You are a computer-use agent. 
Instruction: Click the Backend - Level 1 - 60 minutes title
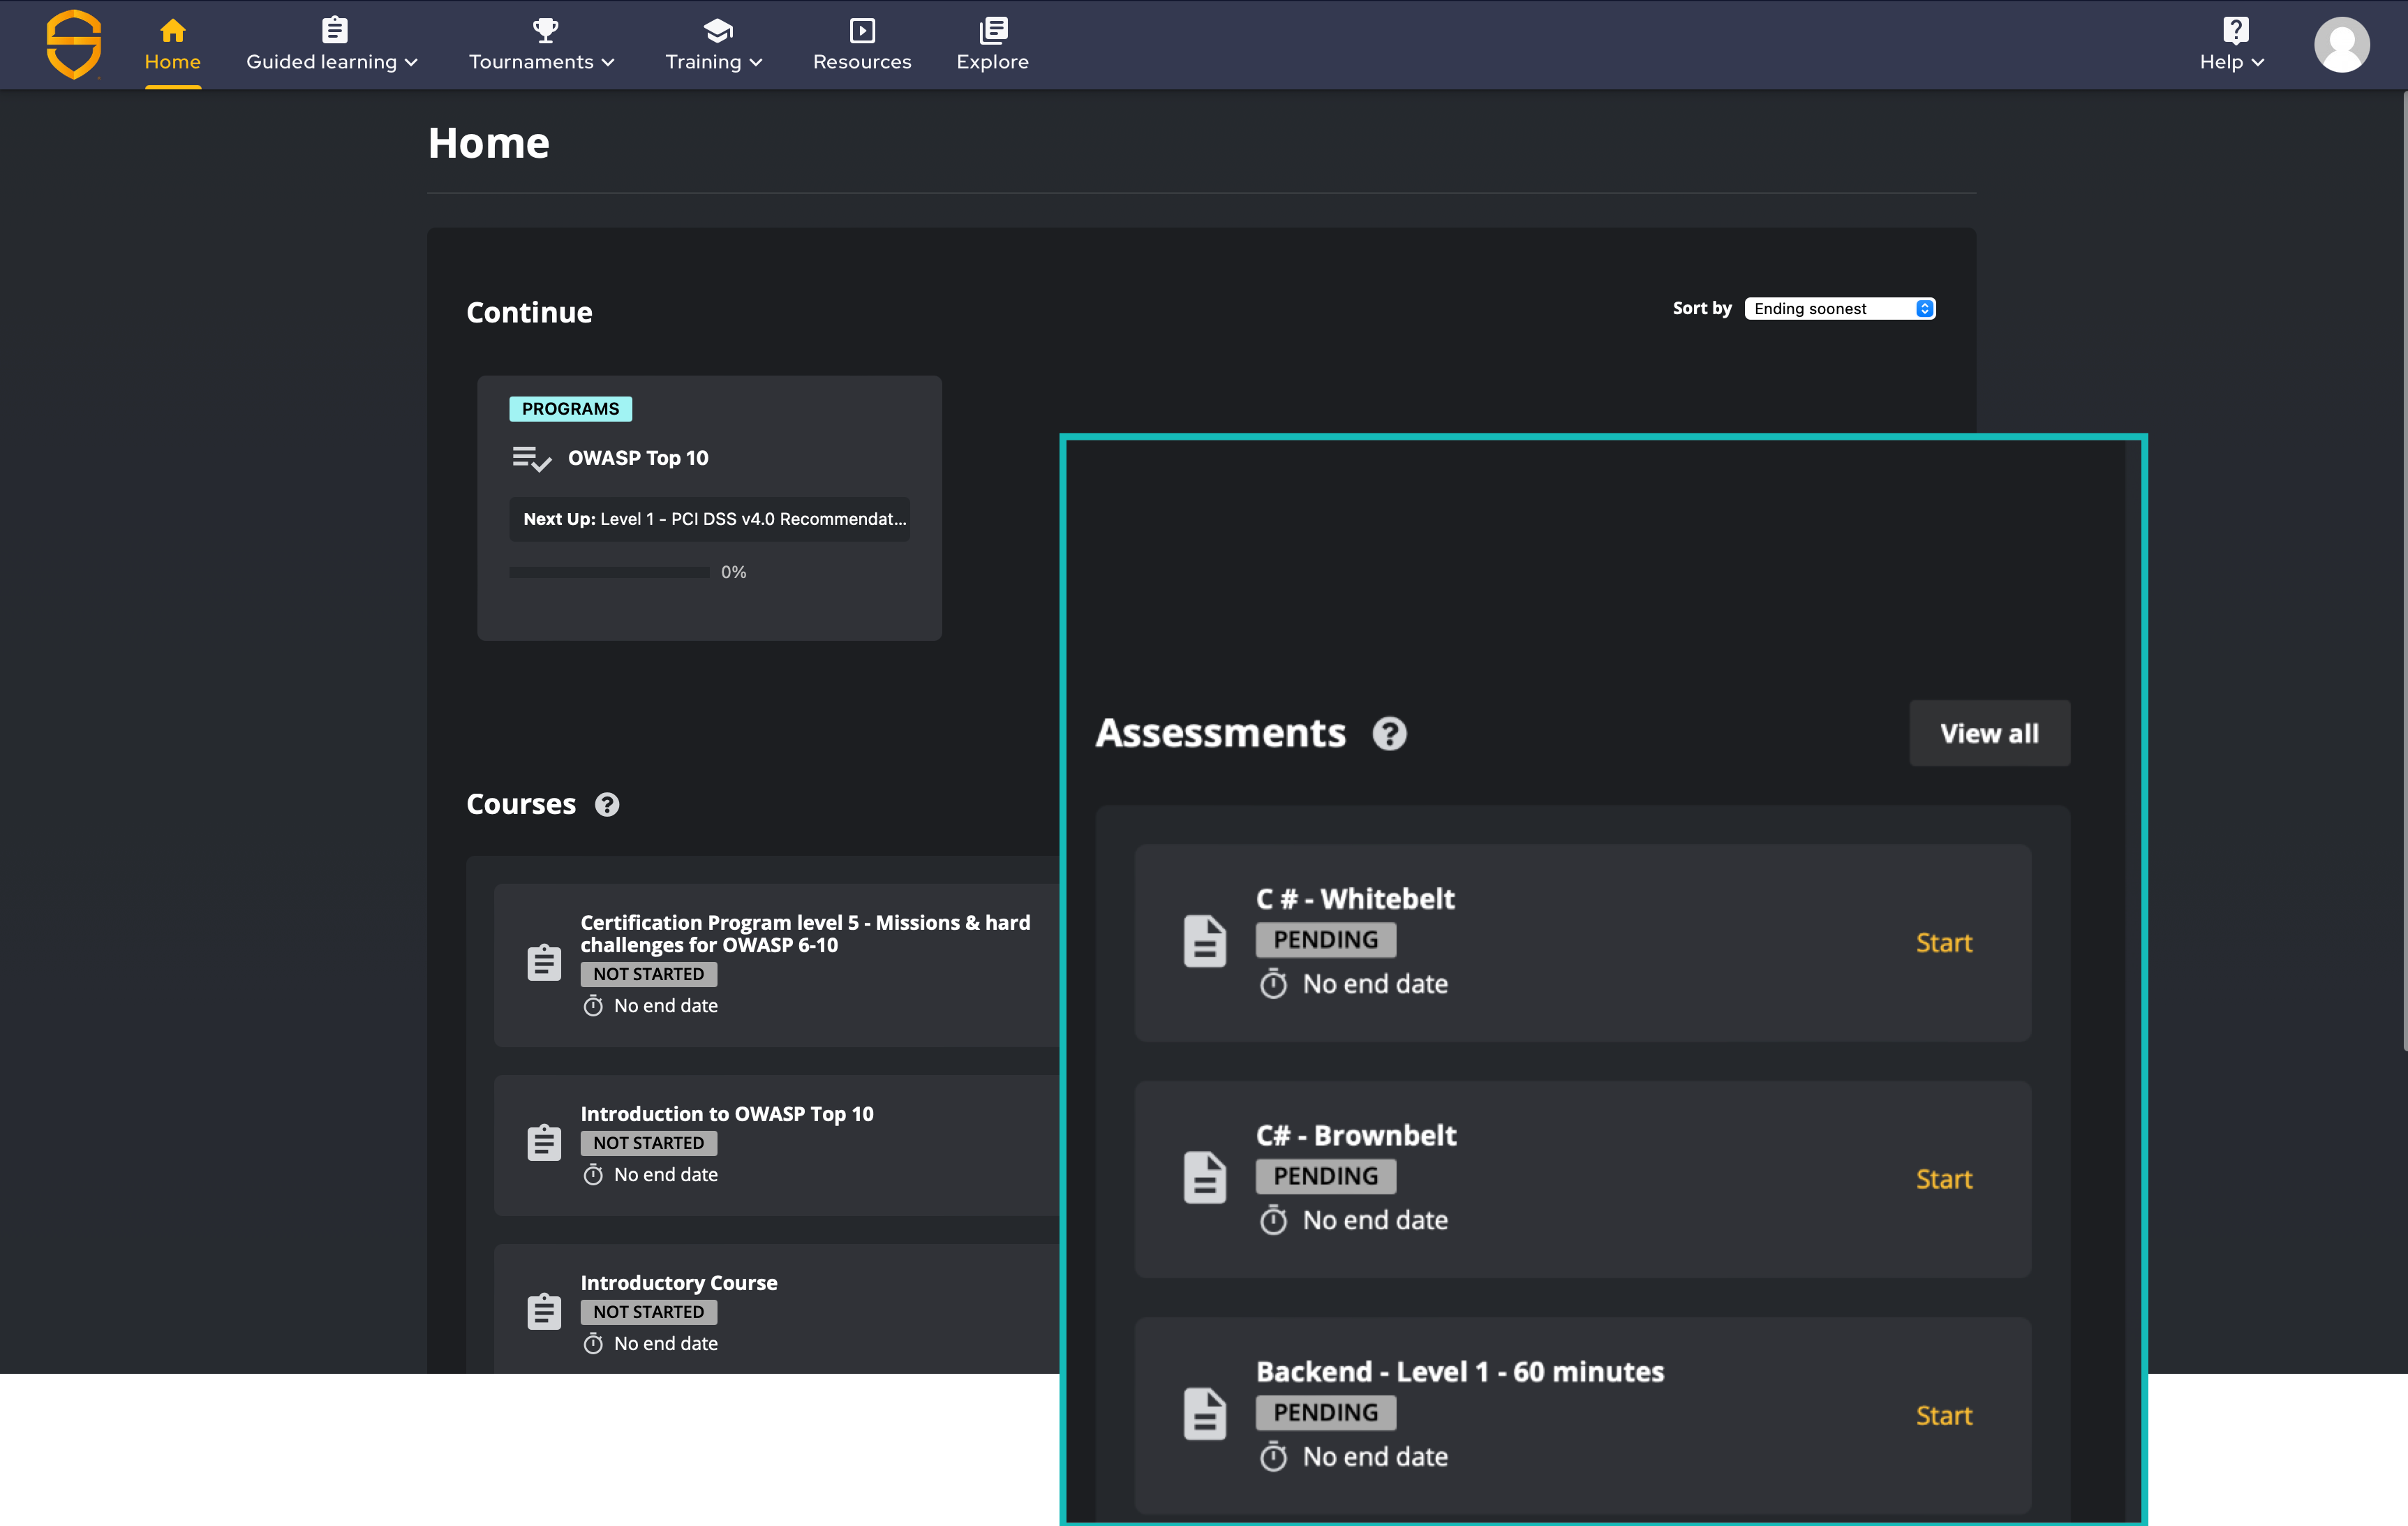pyautogui.click(x=1460, y=1371)
